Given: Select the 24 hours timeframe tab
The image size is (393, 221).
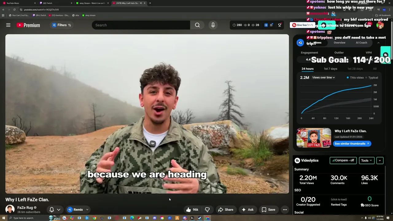Looking at the screenshot, I should 308,69.
